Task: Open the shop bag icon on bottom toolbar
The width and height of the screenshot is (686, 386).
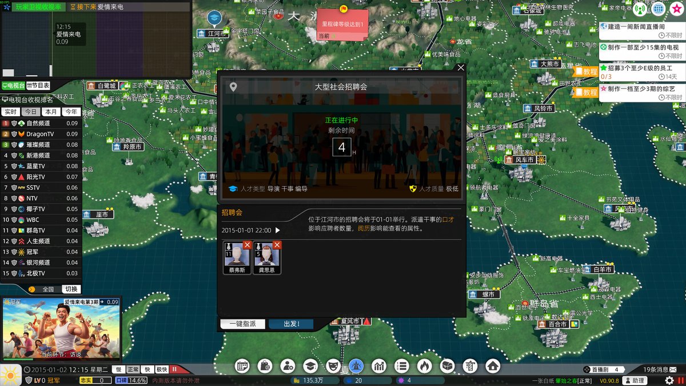Action: tap(265, 367)
